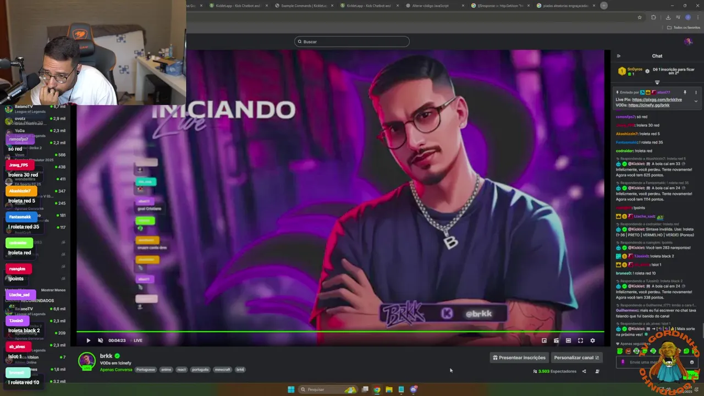Image resolution: width=704 pixels, height=396 pixels.
Task: Open brkk channel avatar
Action: point(86,361)
